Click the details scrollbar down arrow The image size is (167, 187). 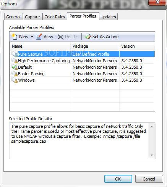152,155
